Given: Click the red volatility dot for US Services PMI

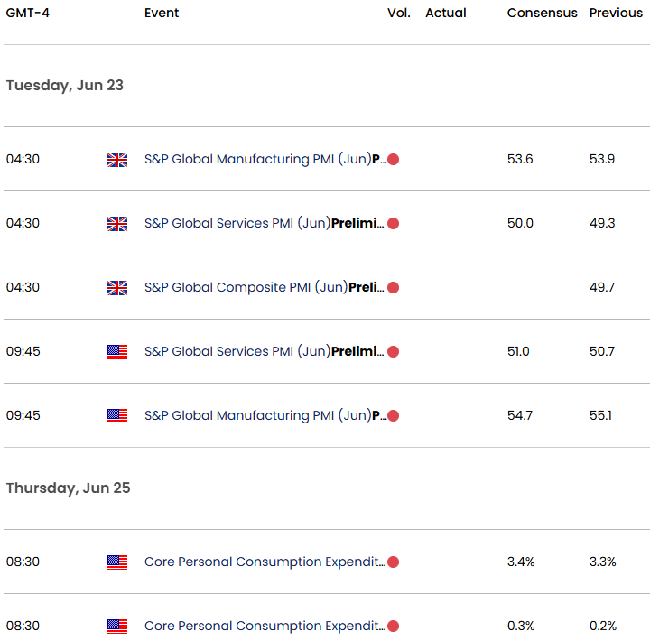Looking at the screenshot, I should tap(393, 351).
